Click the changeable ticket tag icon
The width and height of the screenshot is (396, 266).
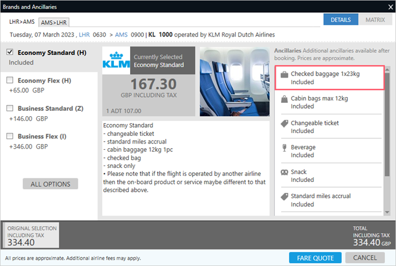(284, 123)
